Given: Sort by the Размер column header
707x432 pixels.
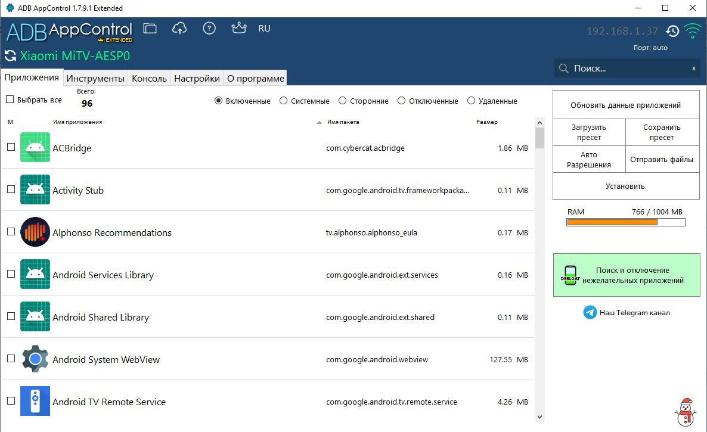Looking at the screenshot, I should coord(487,122).
